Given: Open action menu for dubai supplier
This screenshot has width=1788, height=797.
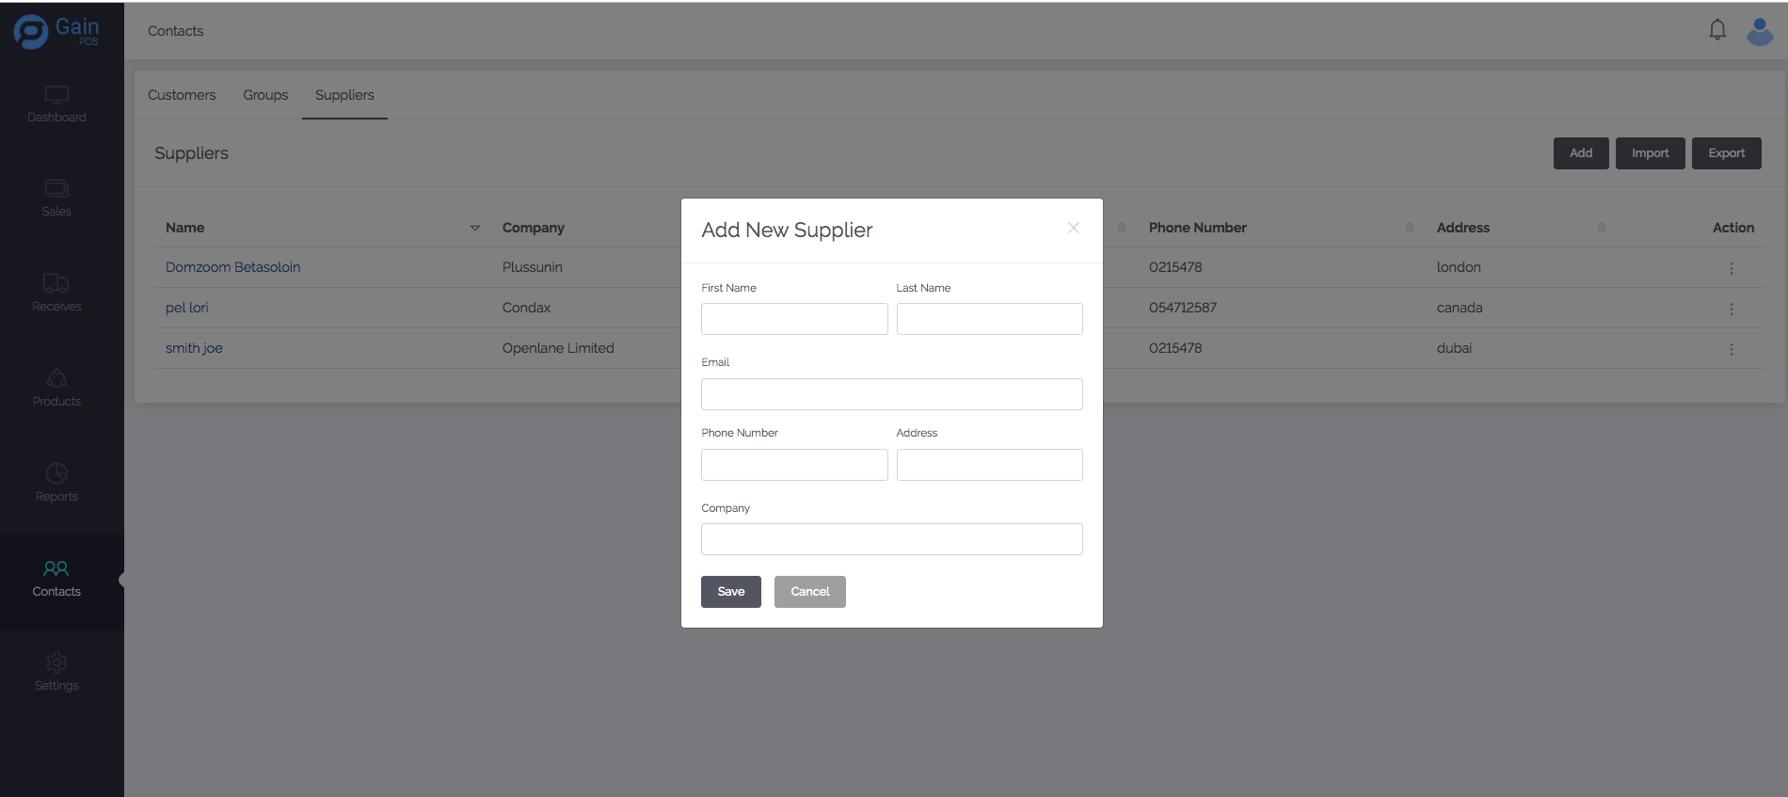Looking at the screenshot, I should click(x=1731, y=349).
